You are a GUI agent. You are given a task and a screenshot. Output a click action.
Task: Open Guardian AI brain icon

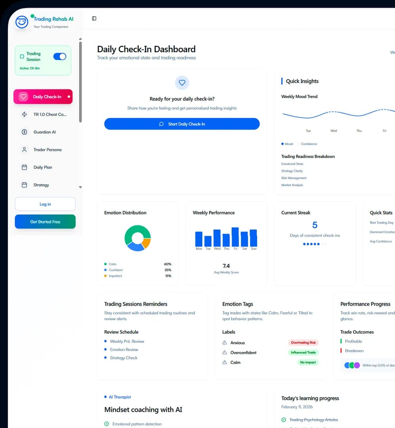pos(24,132)
